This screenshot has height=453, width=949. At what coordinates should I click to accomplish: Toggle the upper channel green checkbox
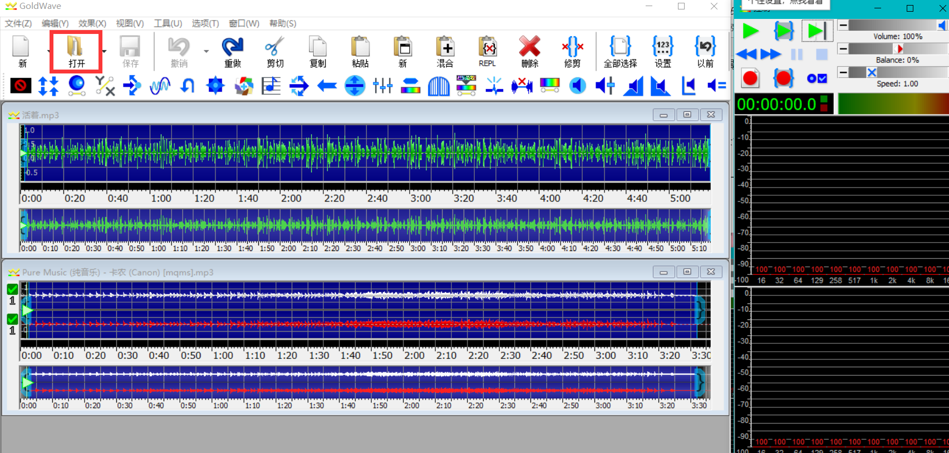12,289
